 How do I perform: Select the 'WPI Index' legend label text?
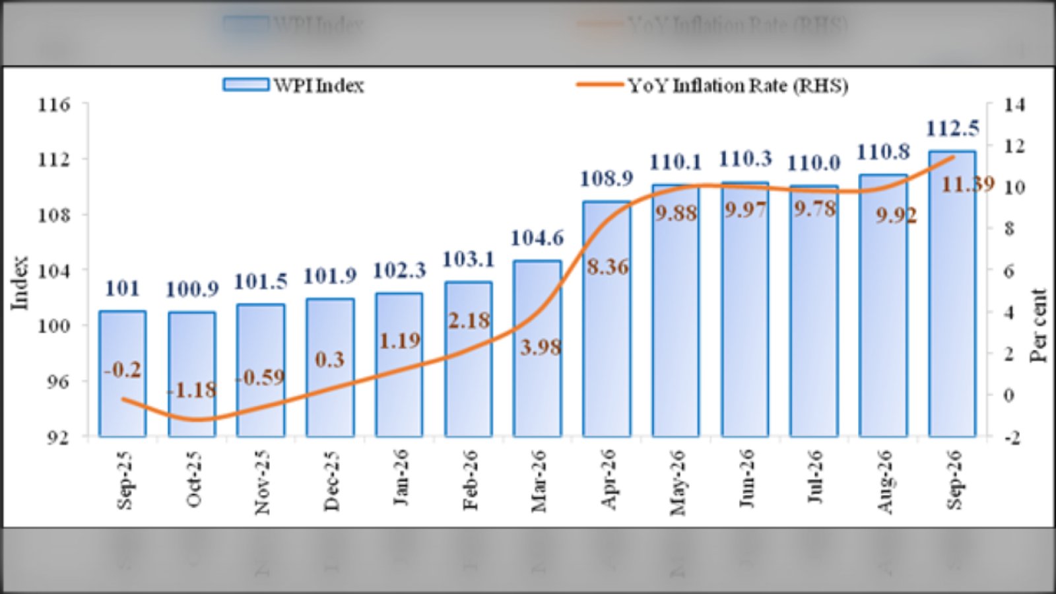[319, 86]
